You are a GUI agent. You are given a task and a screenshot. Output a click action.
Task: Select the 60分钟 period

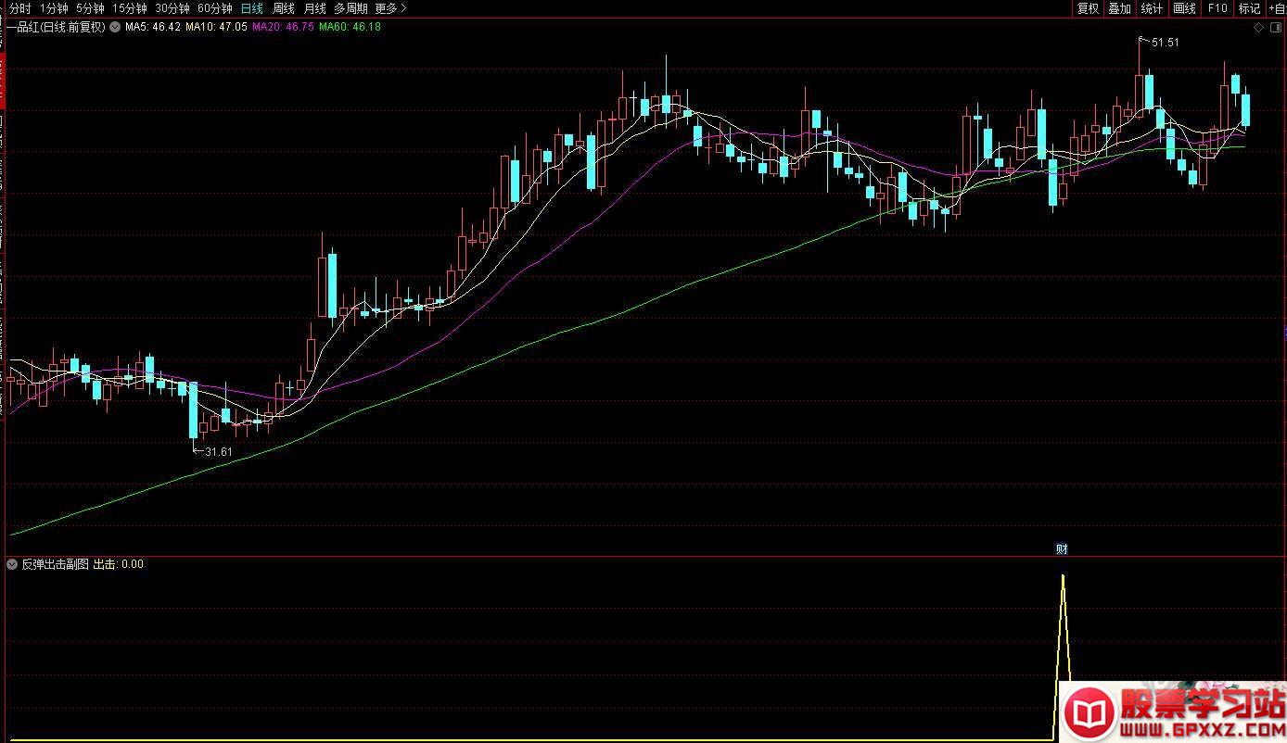[214, 8]
